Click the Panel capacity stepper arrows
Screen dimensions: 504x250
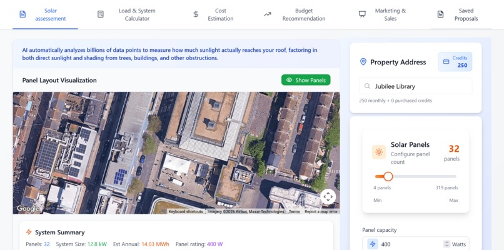[x=446, y=244]
